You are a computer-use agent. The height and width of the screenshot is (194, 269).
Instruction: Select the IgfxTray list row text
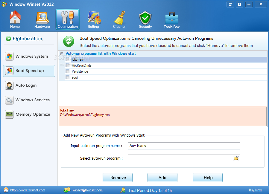click(77, 59)
